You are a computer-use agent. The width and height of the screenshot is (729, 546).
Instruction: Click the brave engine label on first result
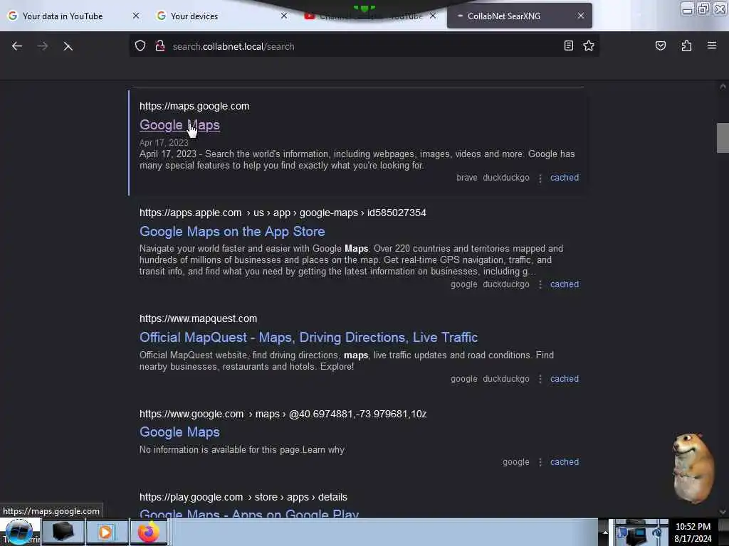pos(467,177)
